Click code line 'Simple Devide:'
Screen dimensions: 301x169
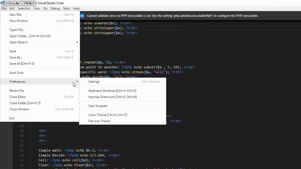pyautogui.click(x=79, y=155)
